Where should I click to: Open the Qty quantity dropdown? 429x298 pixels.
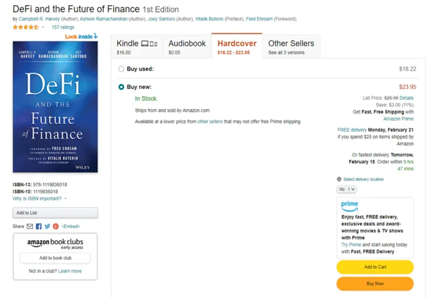tap(347, 189)
